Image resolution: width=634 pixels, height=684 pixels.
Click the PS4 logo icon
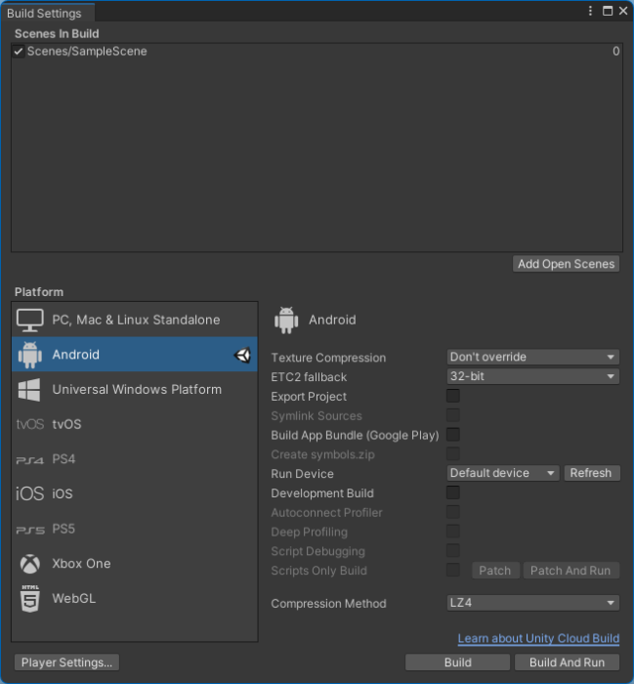point(29,460)
